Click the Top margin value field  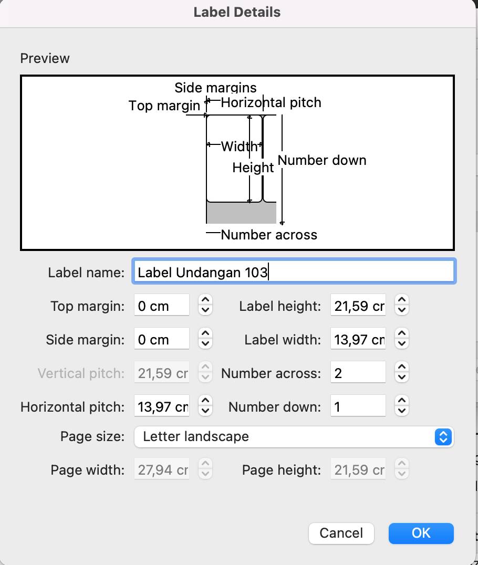click(161, 305)
